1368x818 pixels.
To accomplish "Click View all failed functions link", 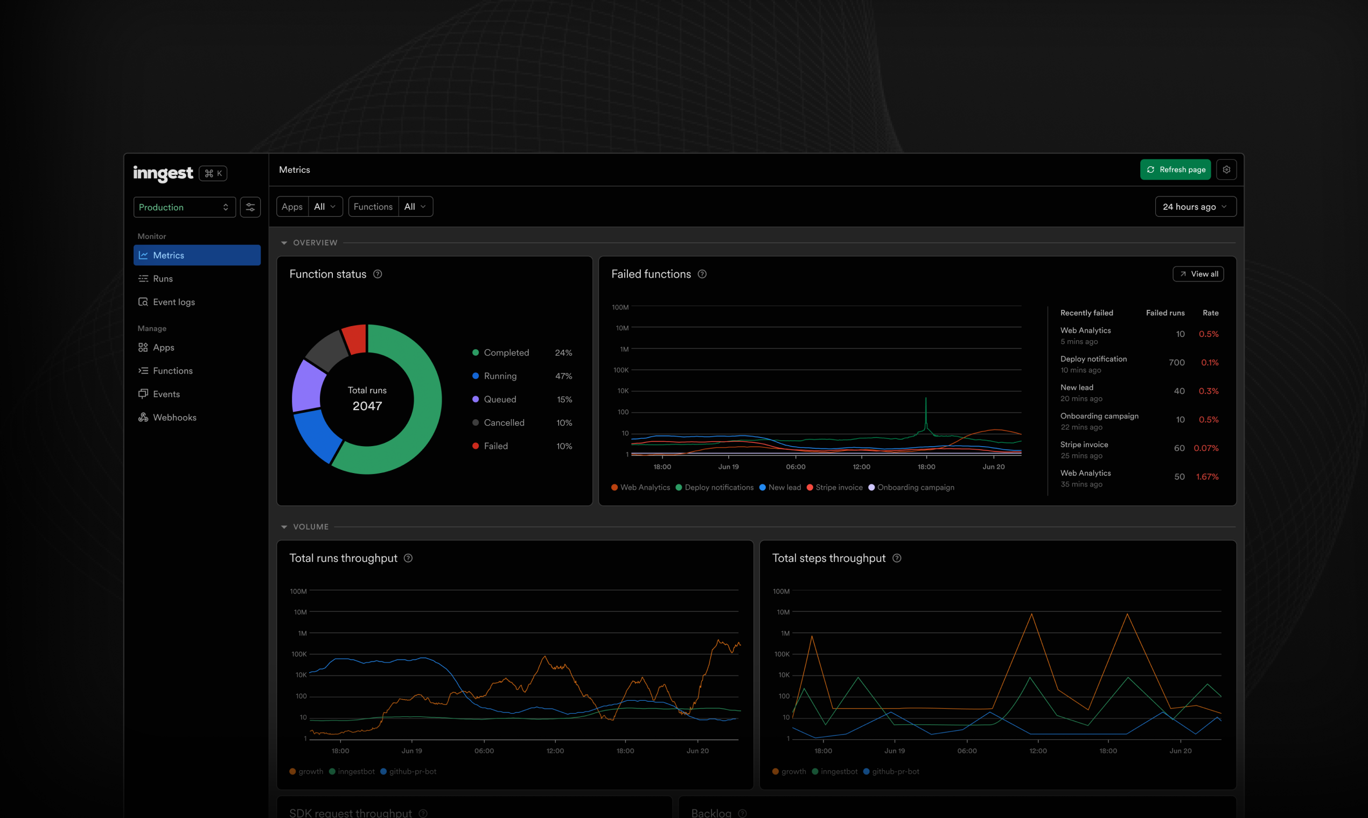I will pos(1198,273).
